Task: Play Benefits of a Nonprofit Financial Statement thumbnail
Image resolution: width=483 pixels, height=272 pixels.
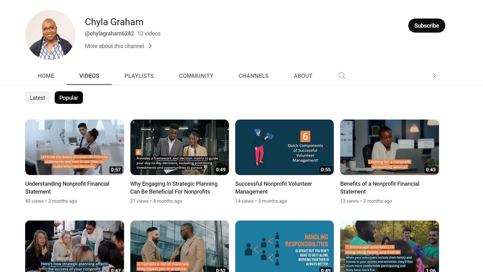Action: click(389, 147)
